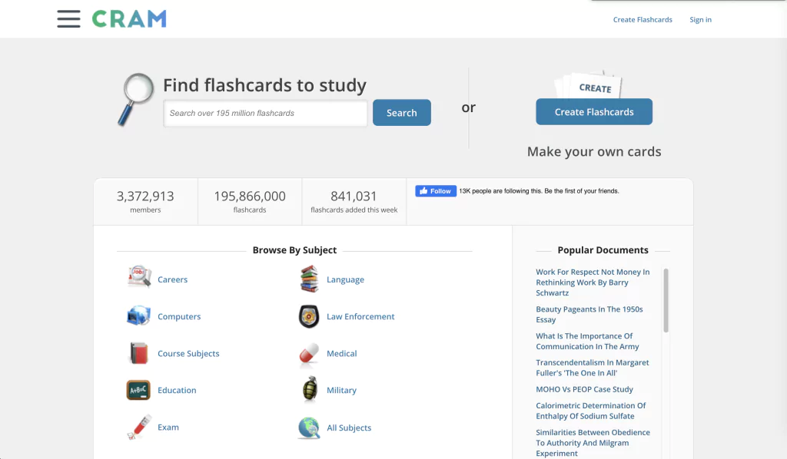Click the '3,372,913' members count
The width and height of the screenshot is (787, 459).
click(x=145, y=196)
